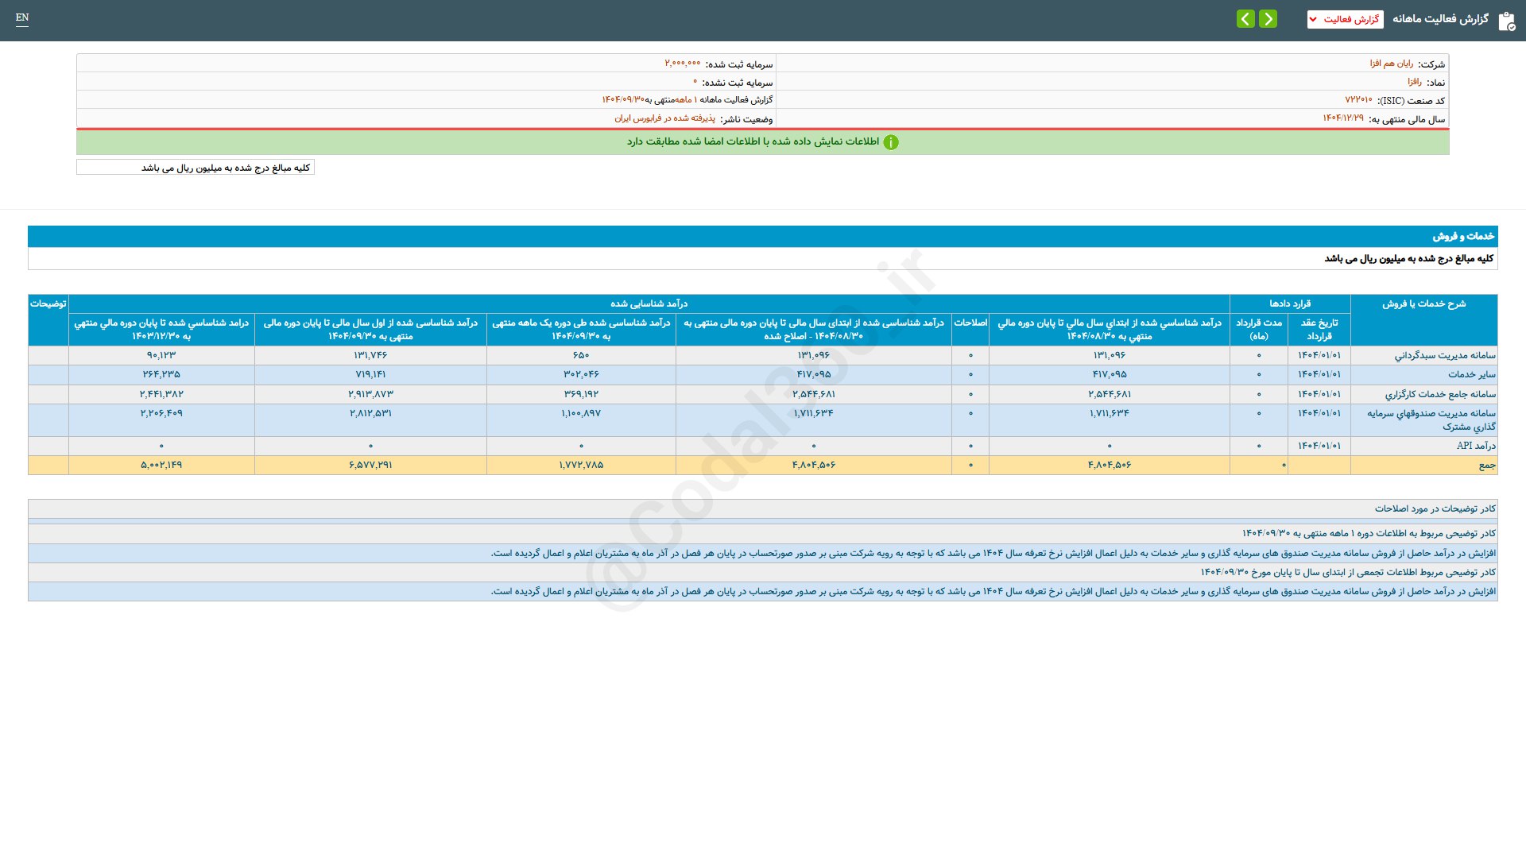Click the توضیحات column header
Viewport: 1526px width, 858px height.
tap(48, 303)
